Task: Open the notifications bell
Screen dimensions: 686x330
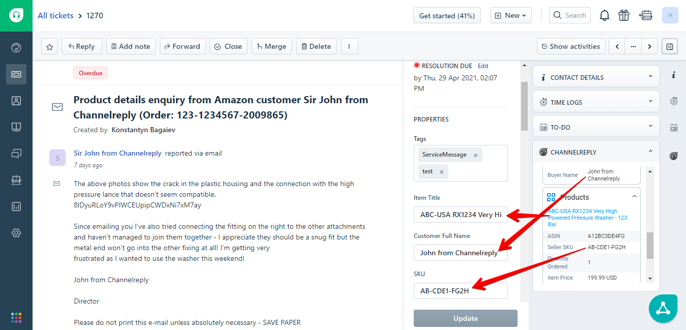Action: coord(605,16)
